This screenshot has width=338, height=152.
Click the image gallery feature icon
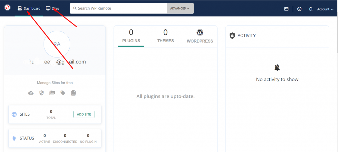pyautogui.click(x=52, y=93)
